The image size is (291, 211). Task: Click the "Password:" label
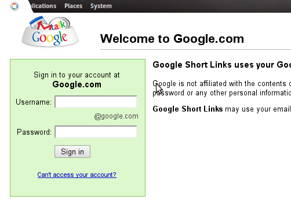pos(34,132)
